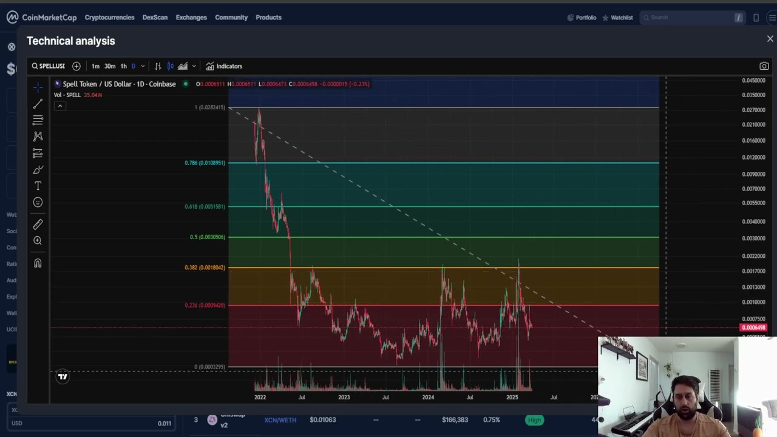Go to Portfolio

(x=582, y=18)
